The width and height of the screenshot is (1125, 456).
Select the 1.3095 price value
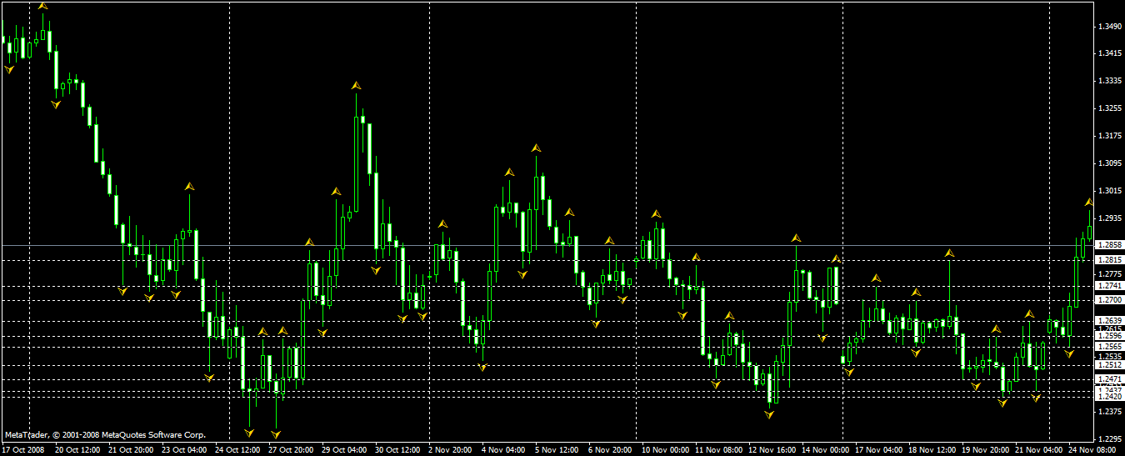(x=1109, y=164)
